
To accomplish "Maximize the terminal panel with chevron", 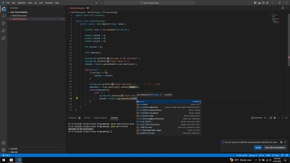I will click(283, 118).
